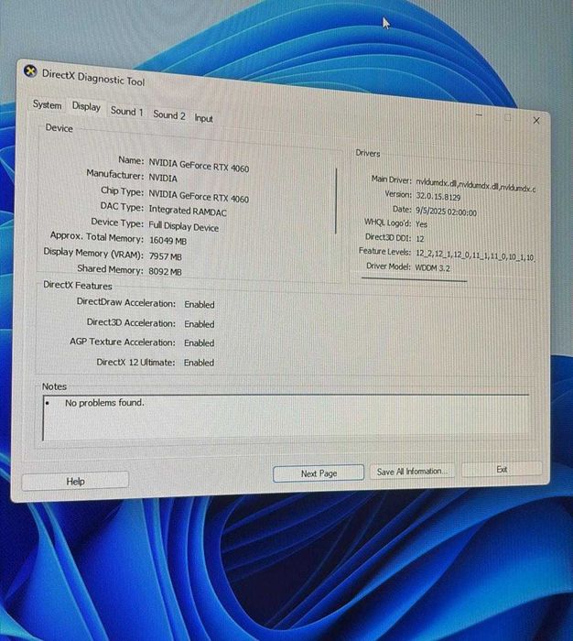Click DirectX 12 Ultimate 'Enabled' value
573x641 pixels.
pos(199,363)
